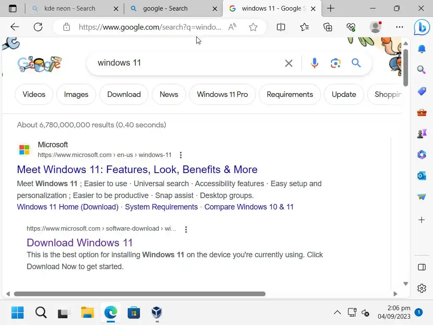Open Microsoft Store from taskbar
Image resolution: width=433 pixels, height=325 pixels.
pyautogui.click(x=134, y=313)
